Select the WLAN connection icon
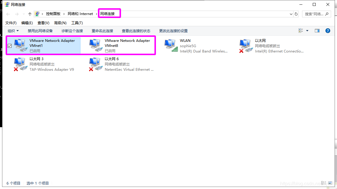Viewport: 337px width, 189px height. click(171, 45)
